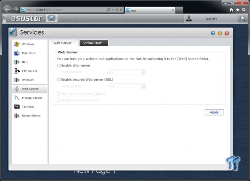
Task: Click the Services help icon
Action: (x=213, y=33)
